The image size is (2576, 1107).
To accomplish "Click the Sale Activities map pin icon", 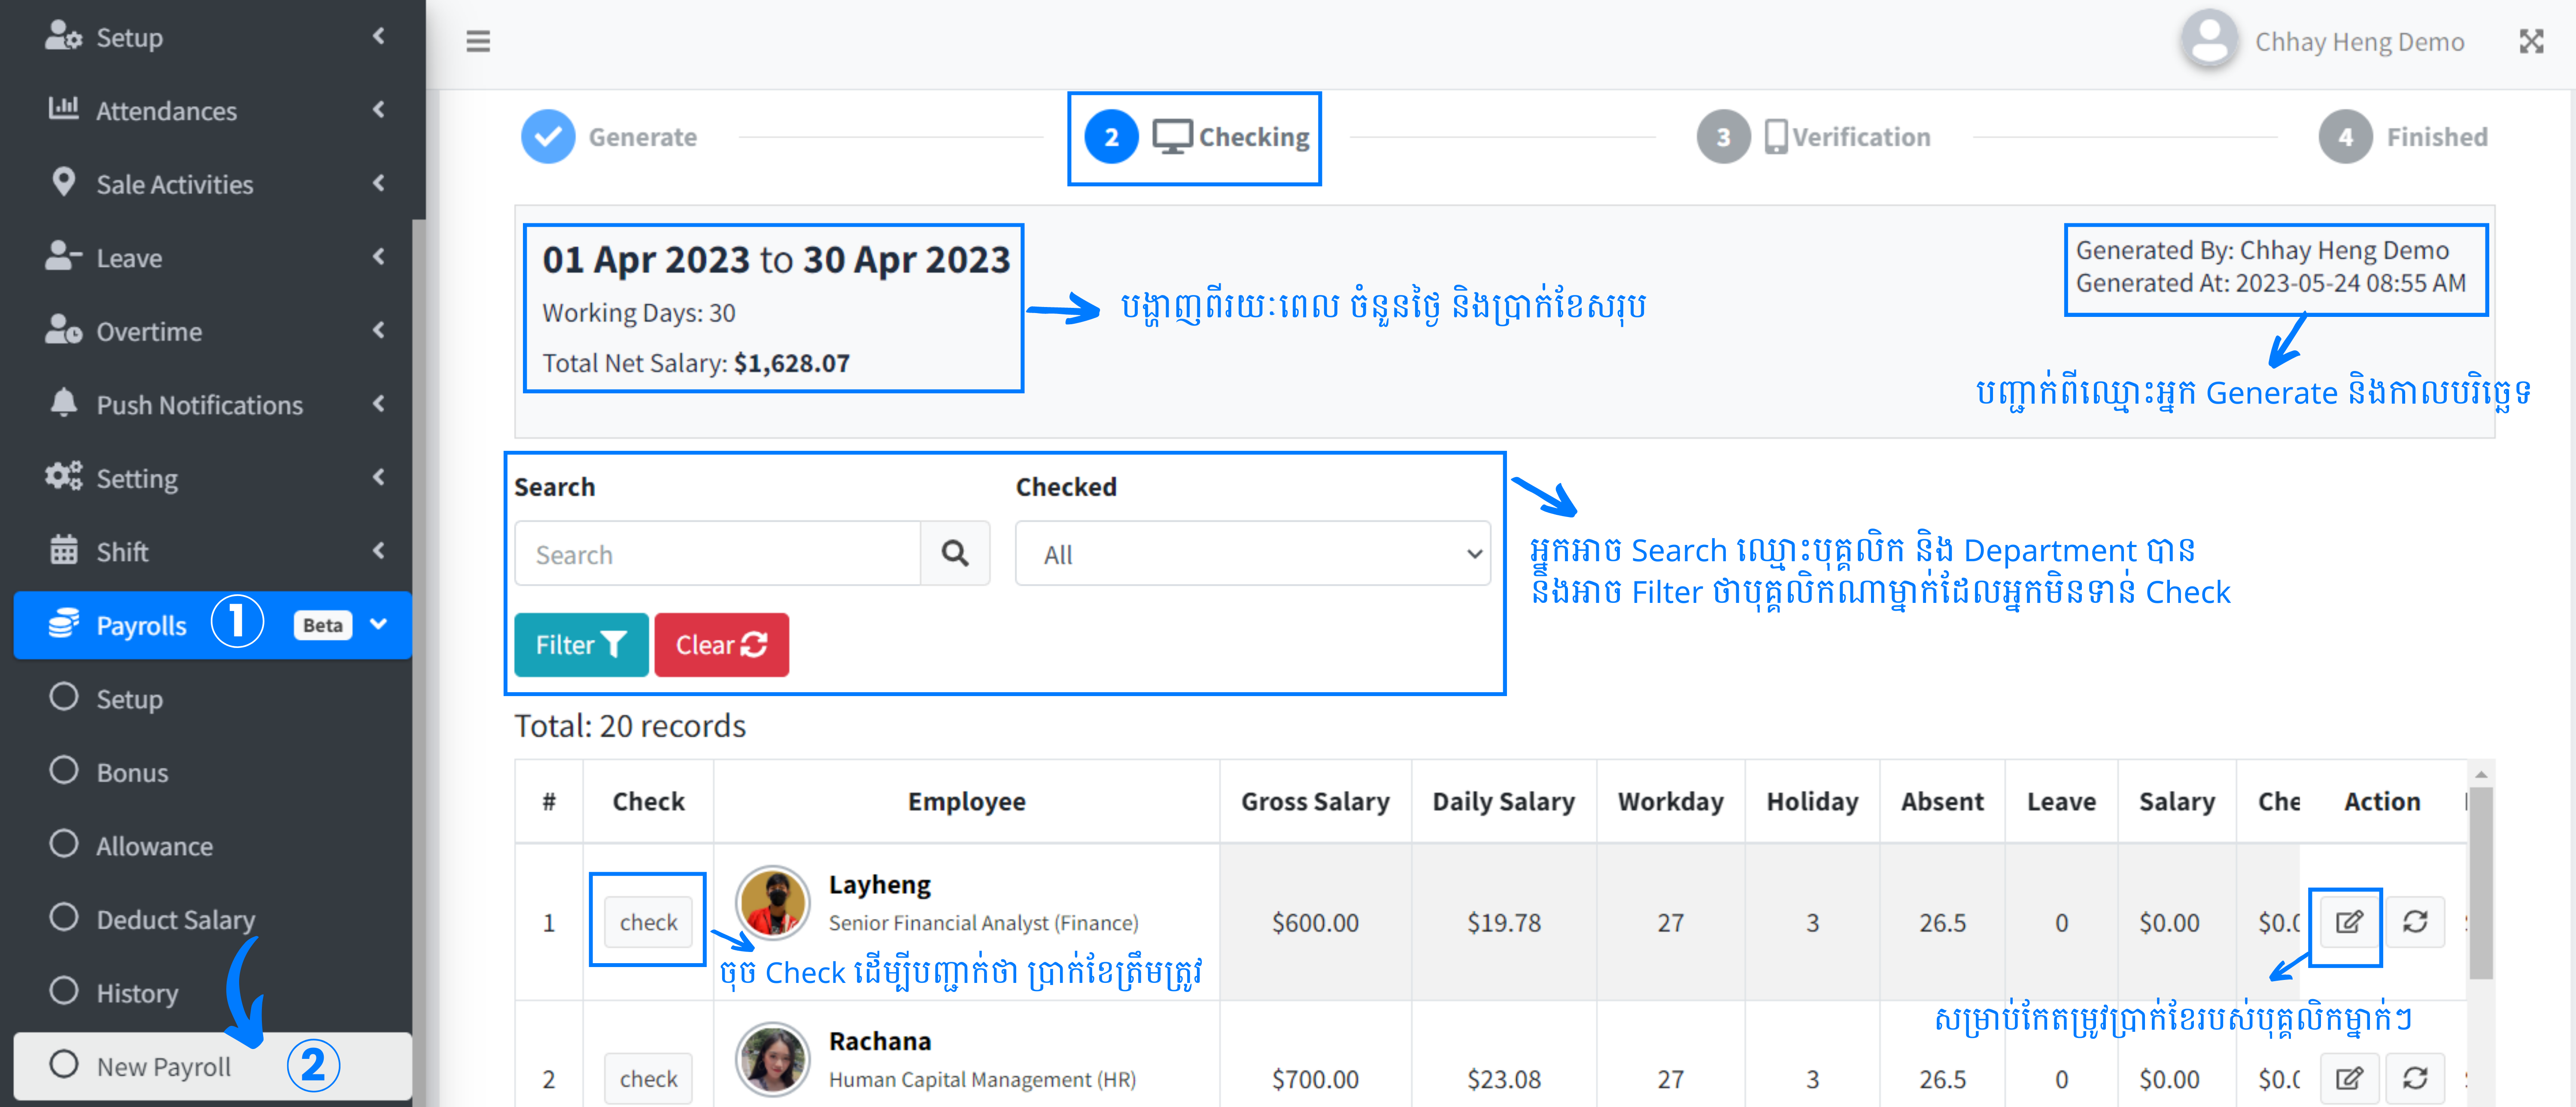I will click(63, 182).
